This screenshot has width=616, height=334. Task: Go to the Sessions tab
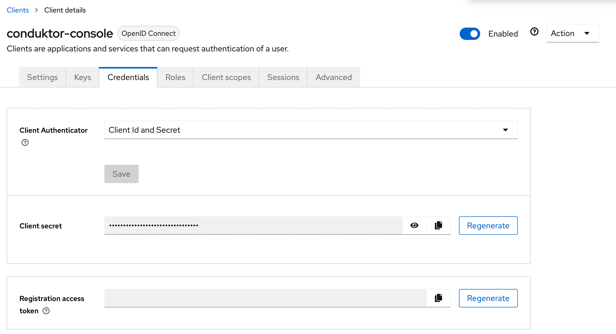click(x=283, y=77)
